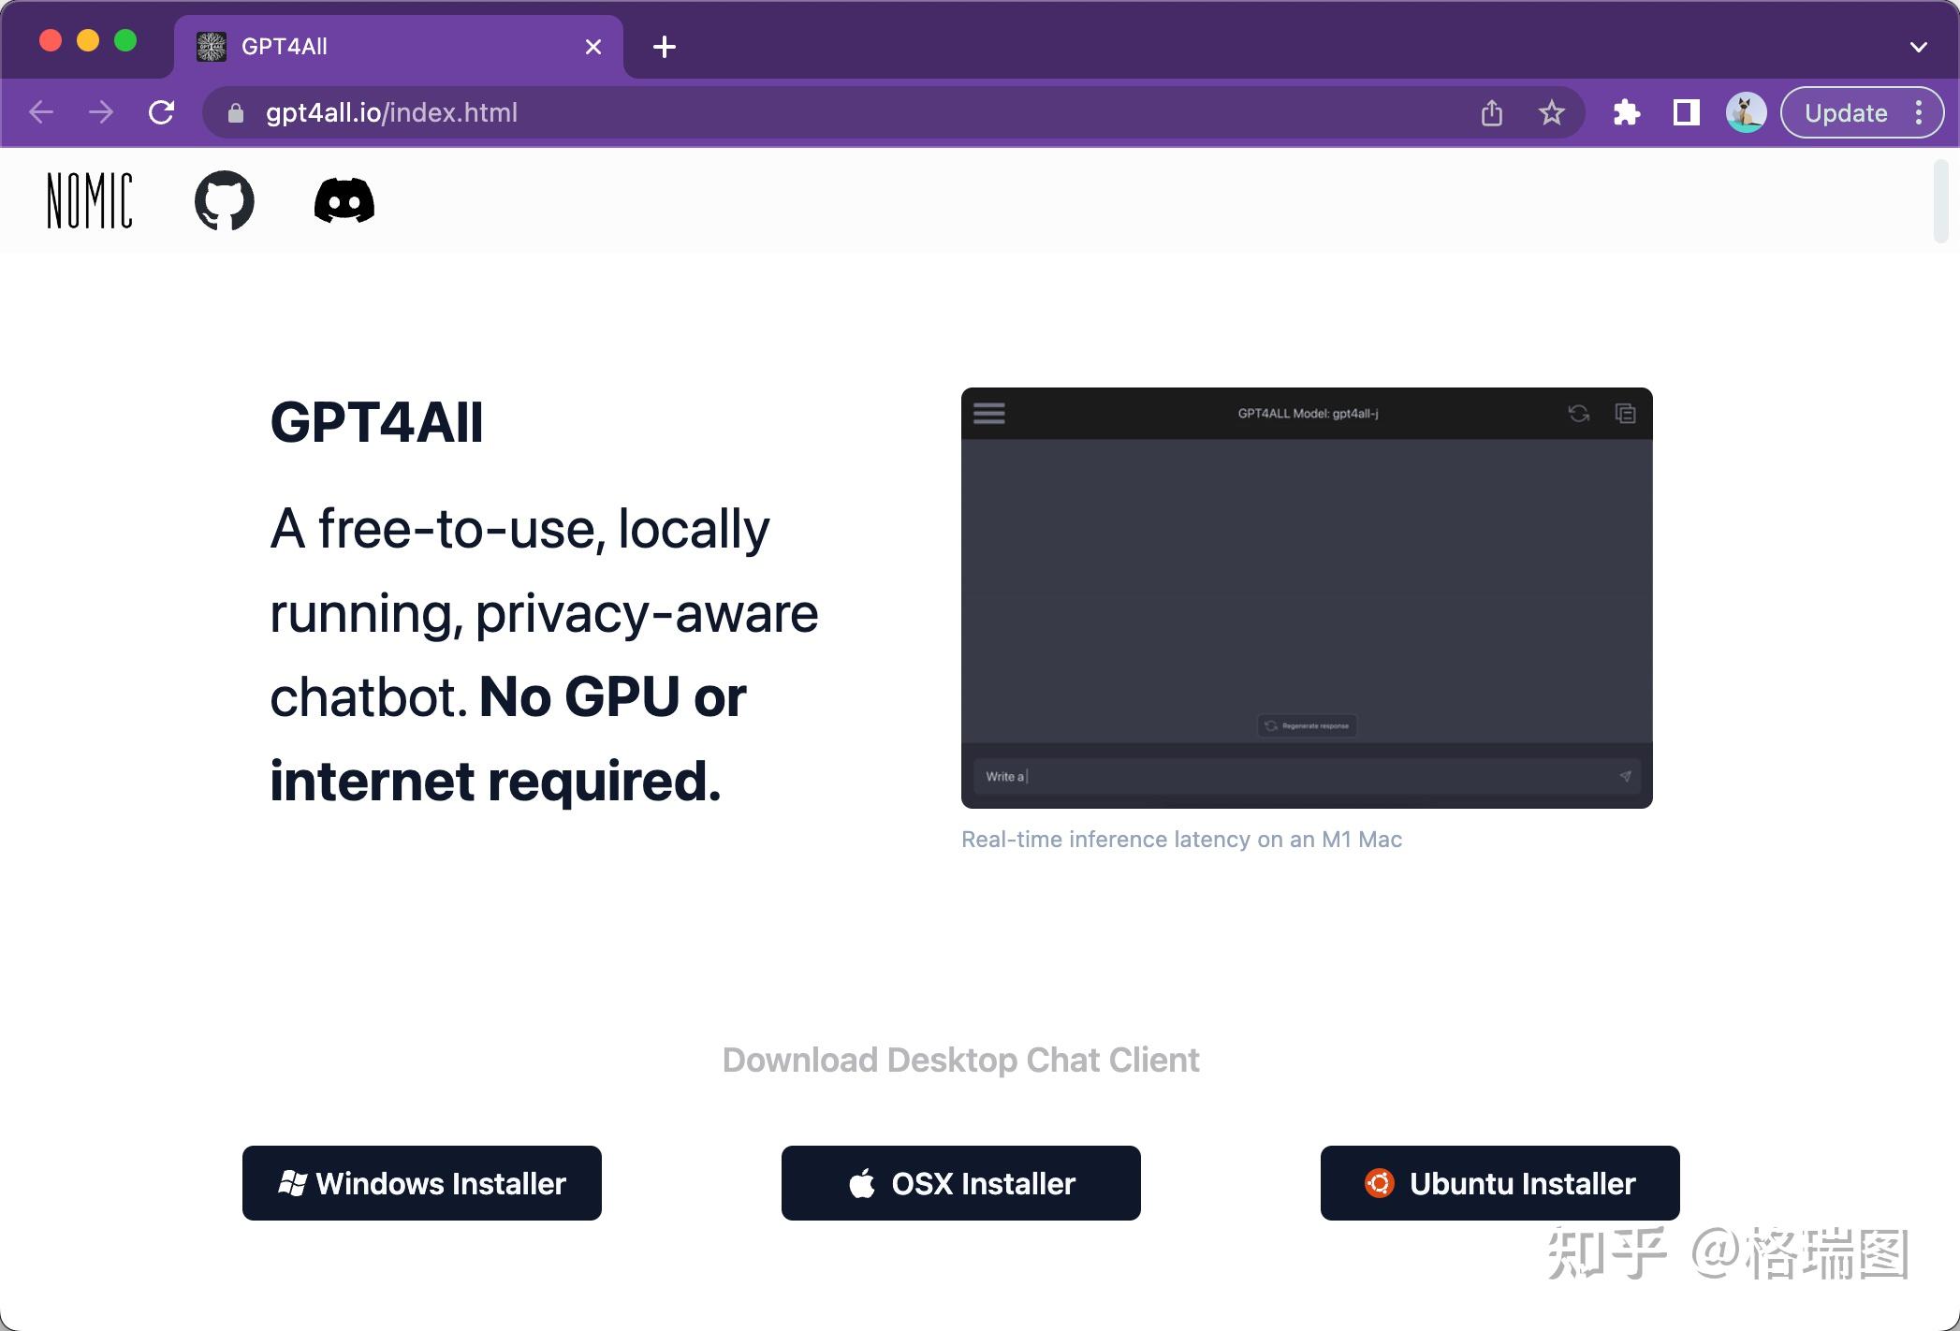The height and width of the screenshot is (1331, 1960).
Task: Click the Nomic logo
Action: (x=90, y=200)
